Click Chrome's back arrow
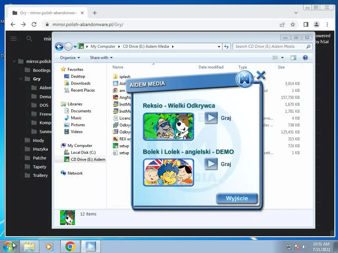The height and width of the screenshot is (253, 338). (x=13, y=24)
